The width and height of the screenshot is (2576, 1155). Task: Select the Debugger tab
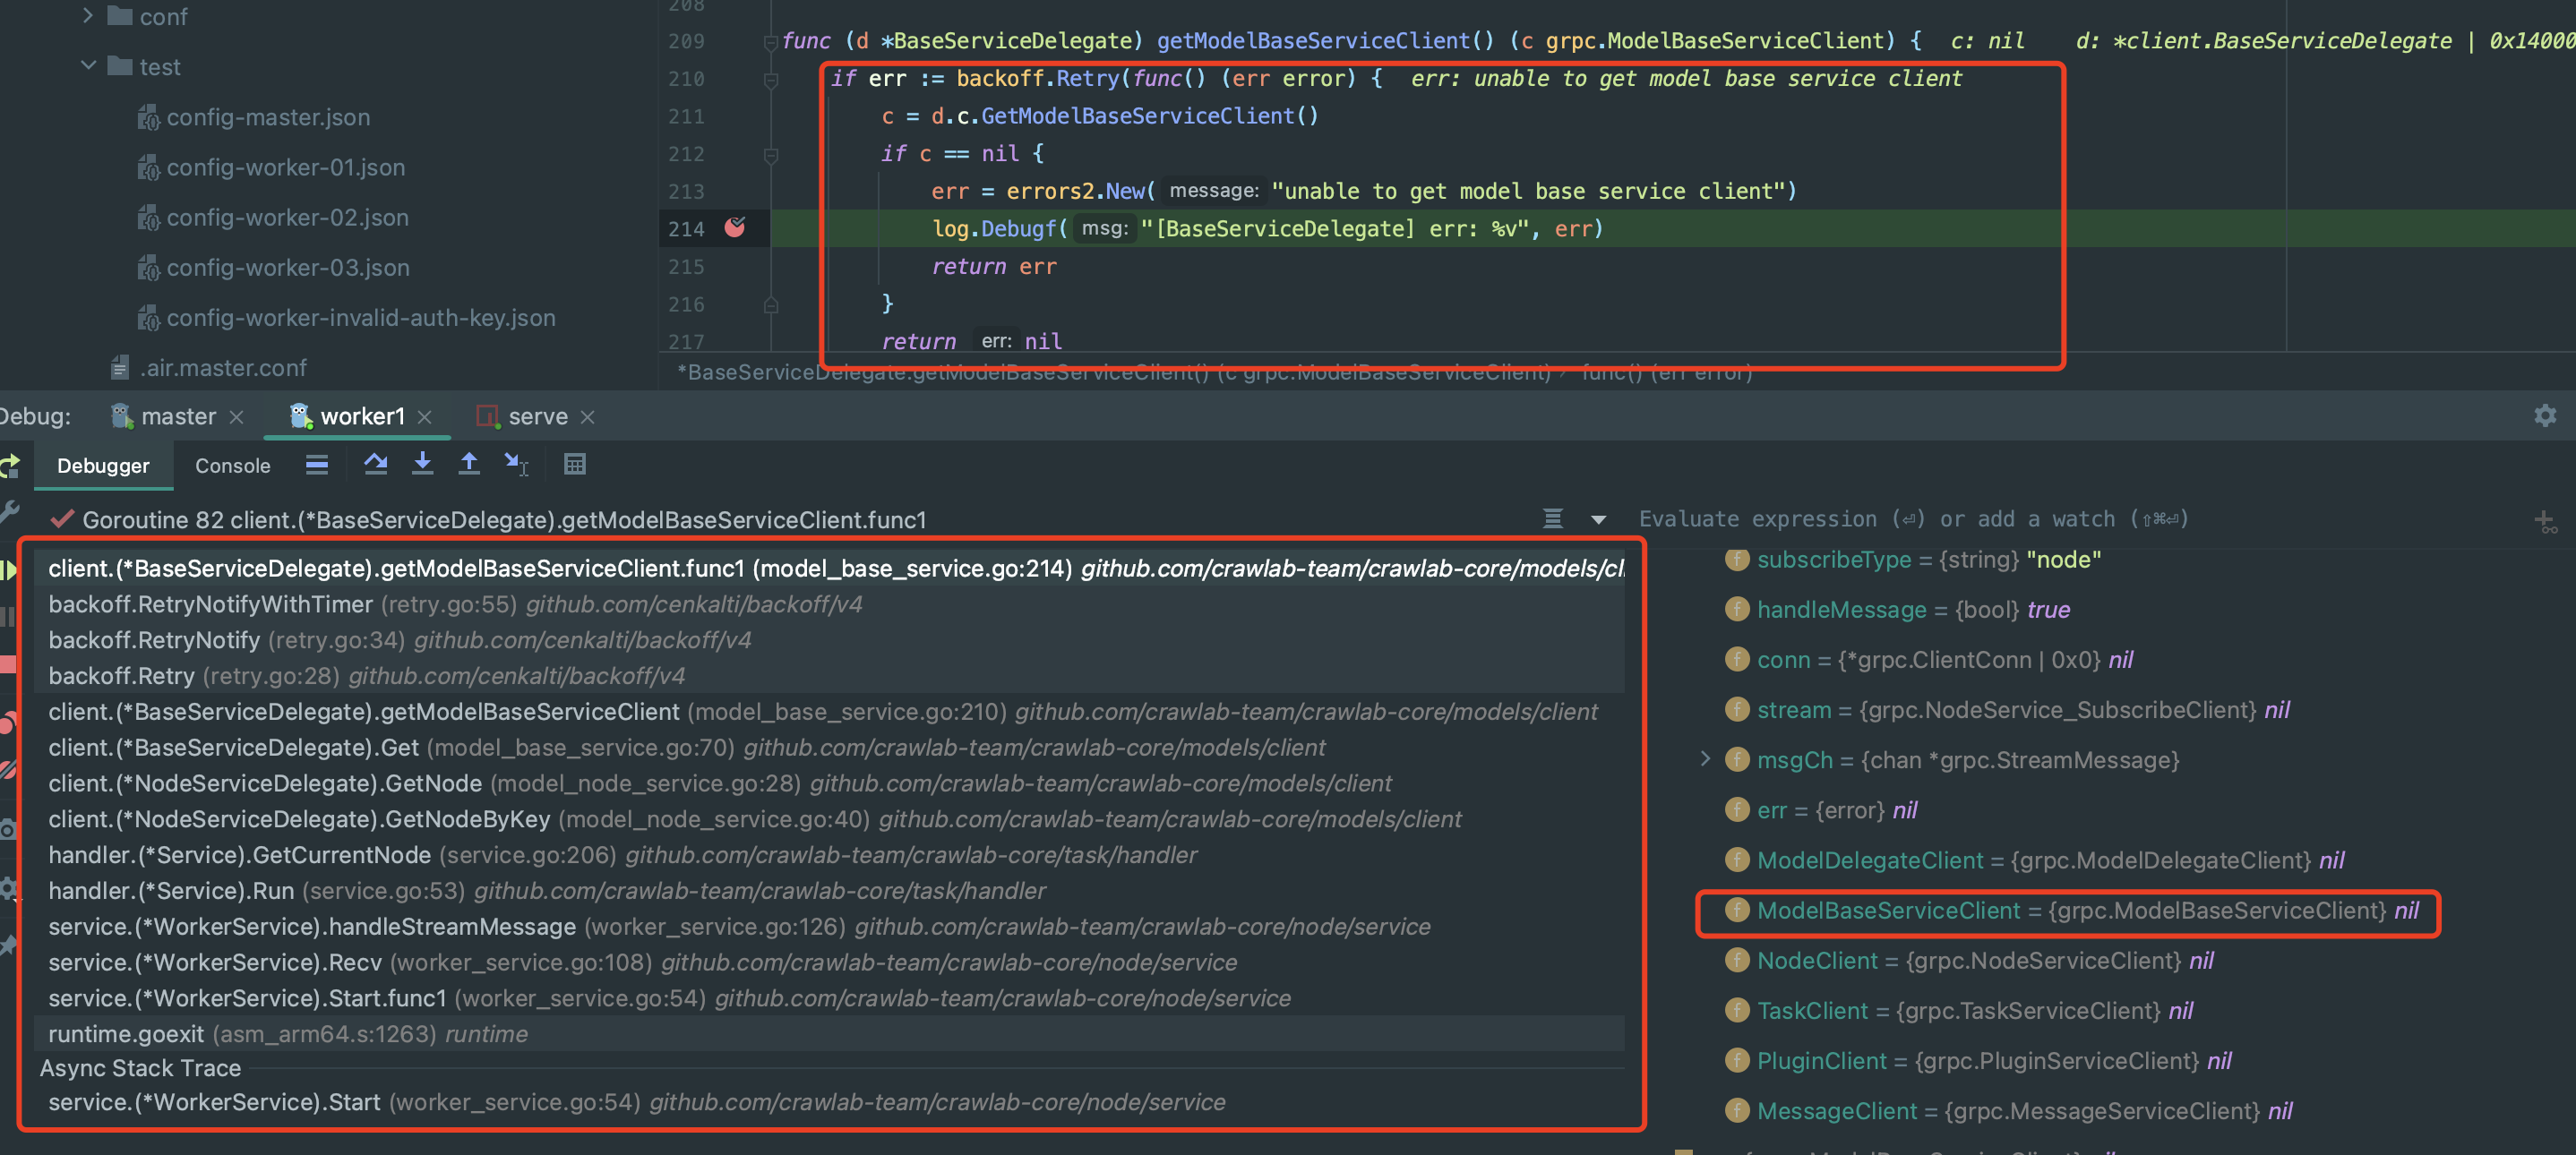(103, 466)
